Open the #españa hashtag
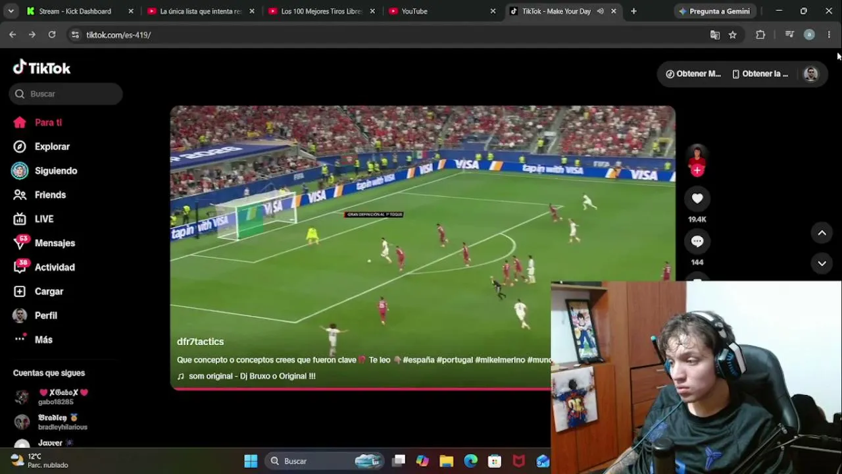Screen dimensions: 842x474 (418, 360)
